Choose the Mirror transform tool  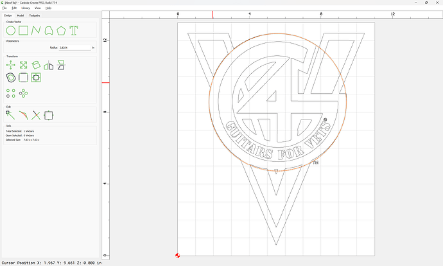point(49,66)
